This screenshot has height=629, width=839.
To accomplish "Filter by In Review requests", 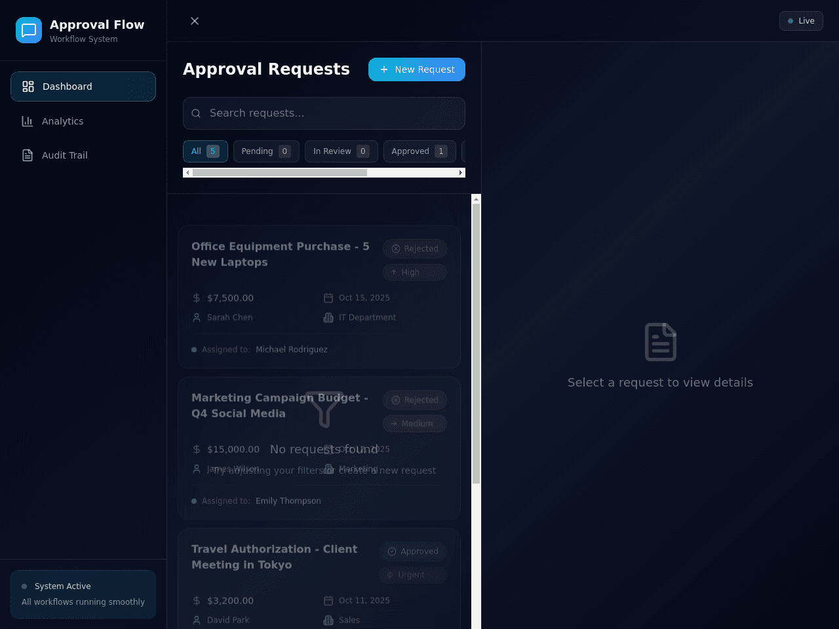I will coord(341,151).
